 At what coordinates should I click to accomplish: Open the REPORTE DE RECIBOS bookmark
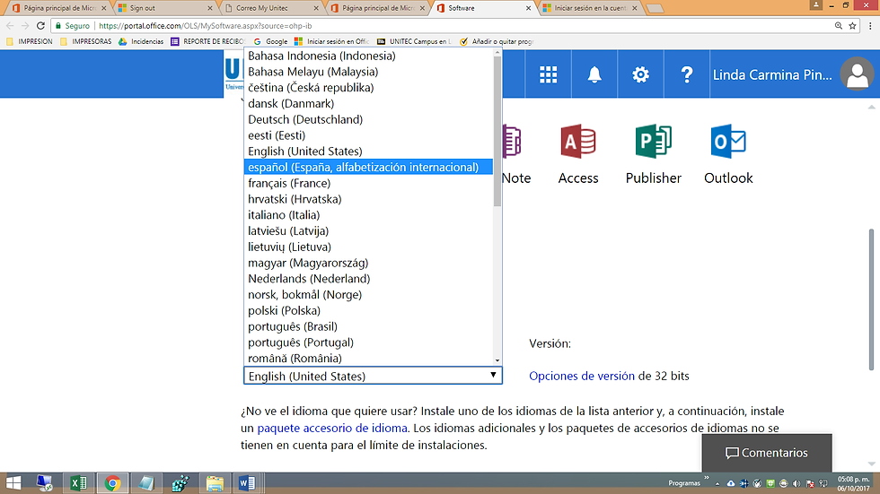tap(207, 41)
